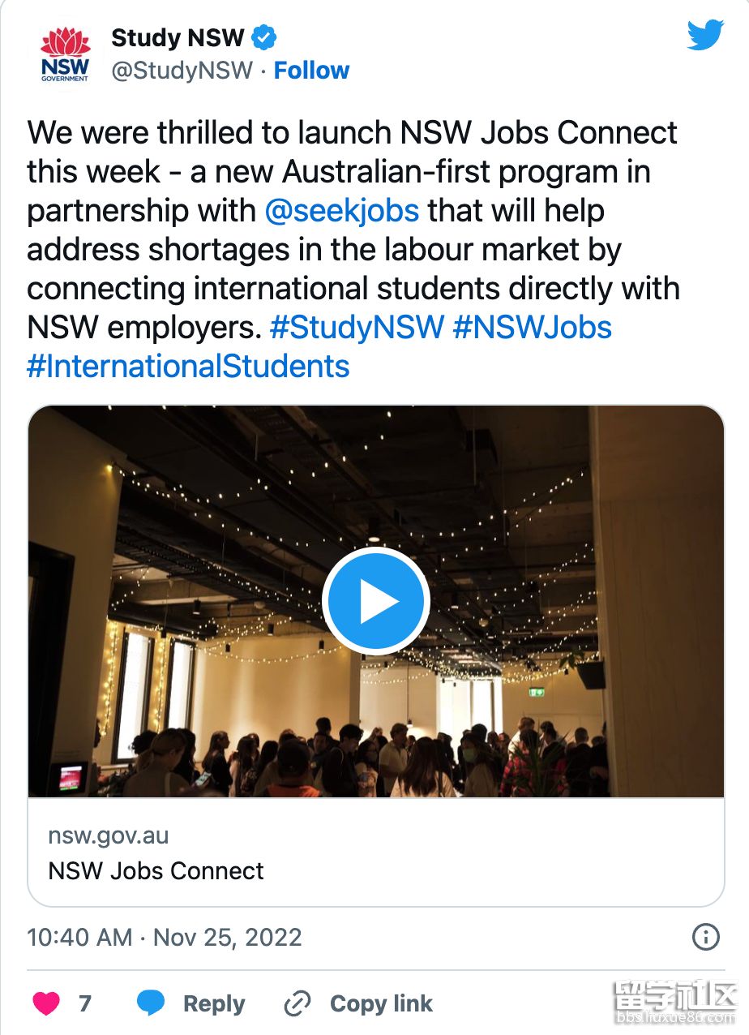Image resolution: width=749 pixels, height=1035 pixels.
Task: Open the @StudyNSW handle
Action: tap(182, 71)
